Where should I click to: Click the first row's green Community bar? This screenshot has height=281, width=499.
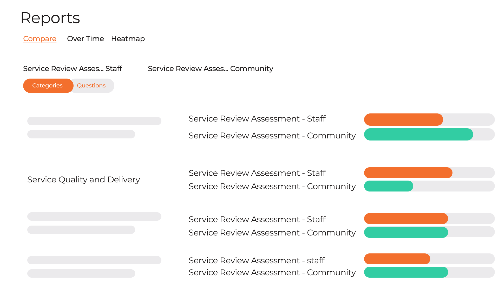click(418, 135)
